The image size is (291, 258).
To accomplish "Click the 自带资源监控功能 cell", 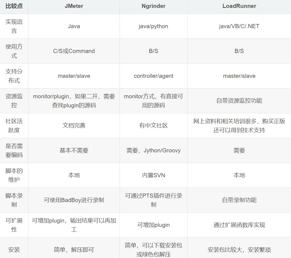I will 239,101.
